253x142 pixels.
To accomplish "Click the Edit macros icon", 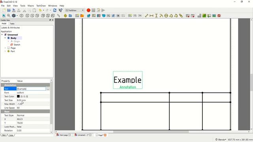I will (x=98, y=10).
